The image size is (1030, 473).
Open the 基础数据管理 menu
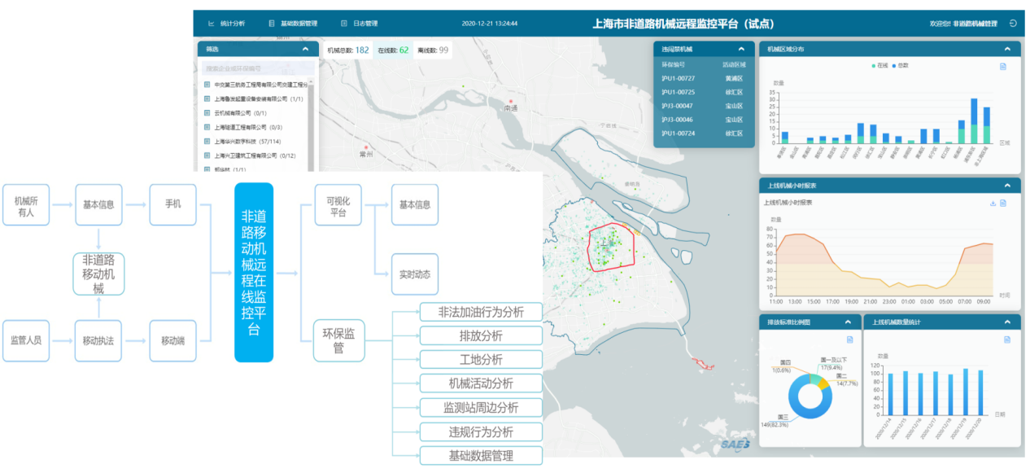point(293,24)
